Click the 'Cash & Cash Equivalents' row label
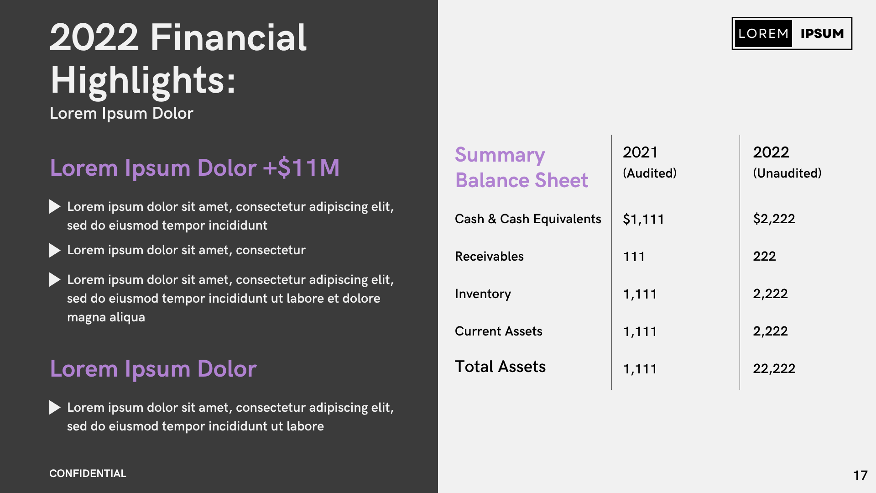 [x=528, y=219]
